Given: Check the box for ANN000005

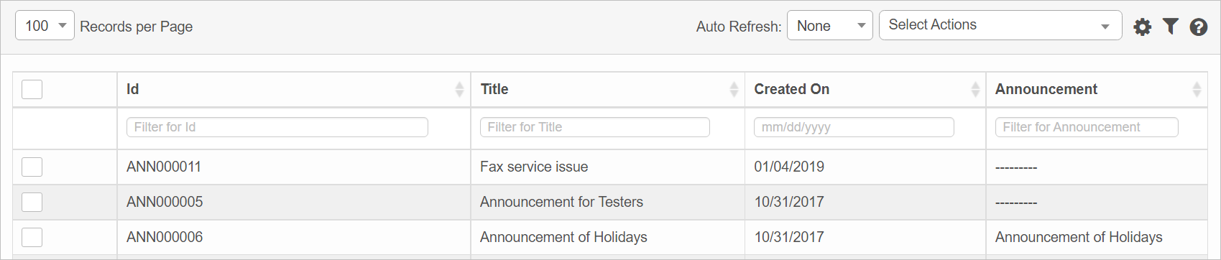Looking at the screenshot, I should coord(32,202).
